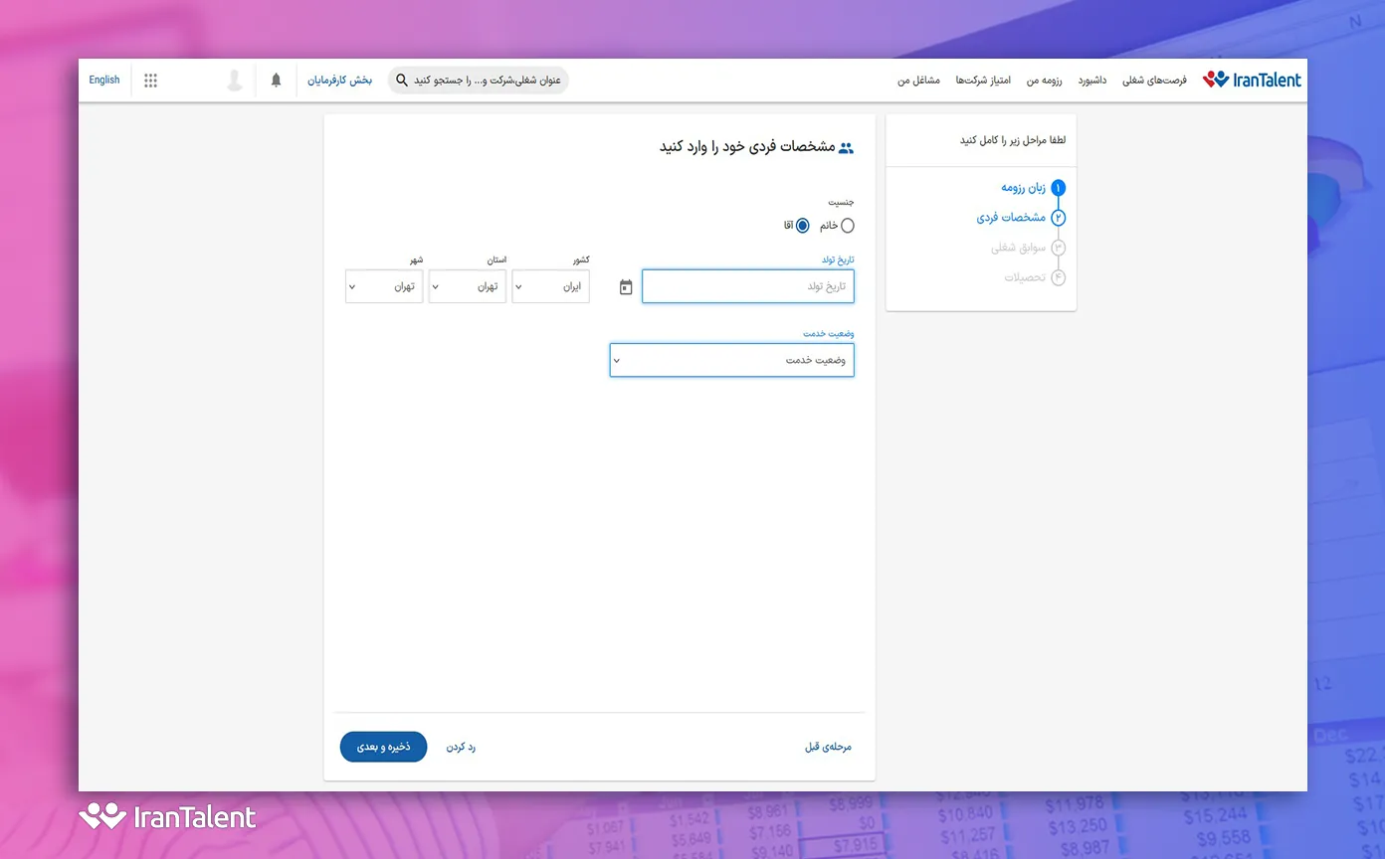Select the آقا (male) gender radio button
1385x859 pixels.
pos(802,226)
